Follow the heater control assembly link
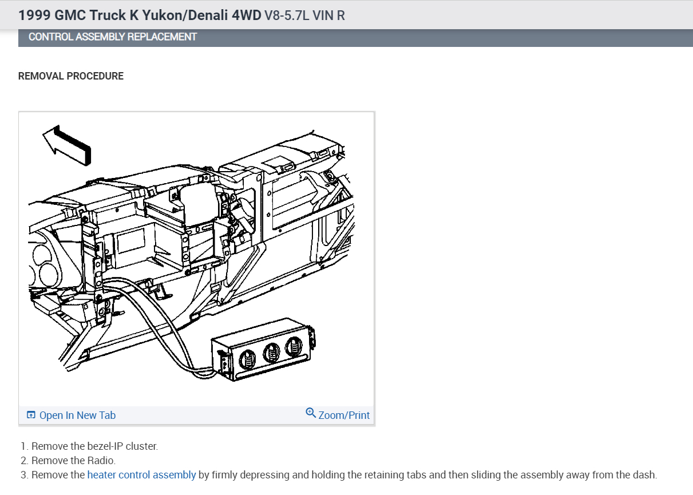 [141, 475]
